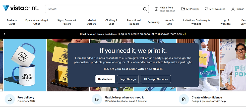The height and width of the screenshot is (109, 246).
Task: Click the Bestsellers button
Action: [x=105, y=79]
